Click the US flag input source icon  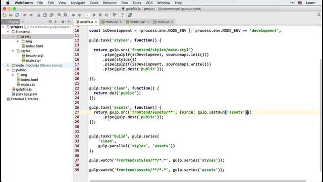point(300,3)
